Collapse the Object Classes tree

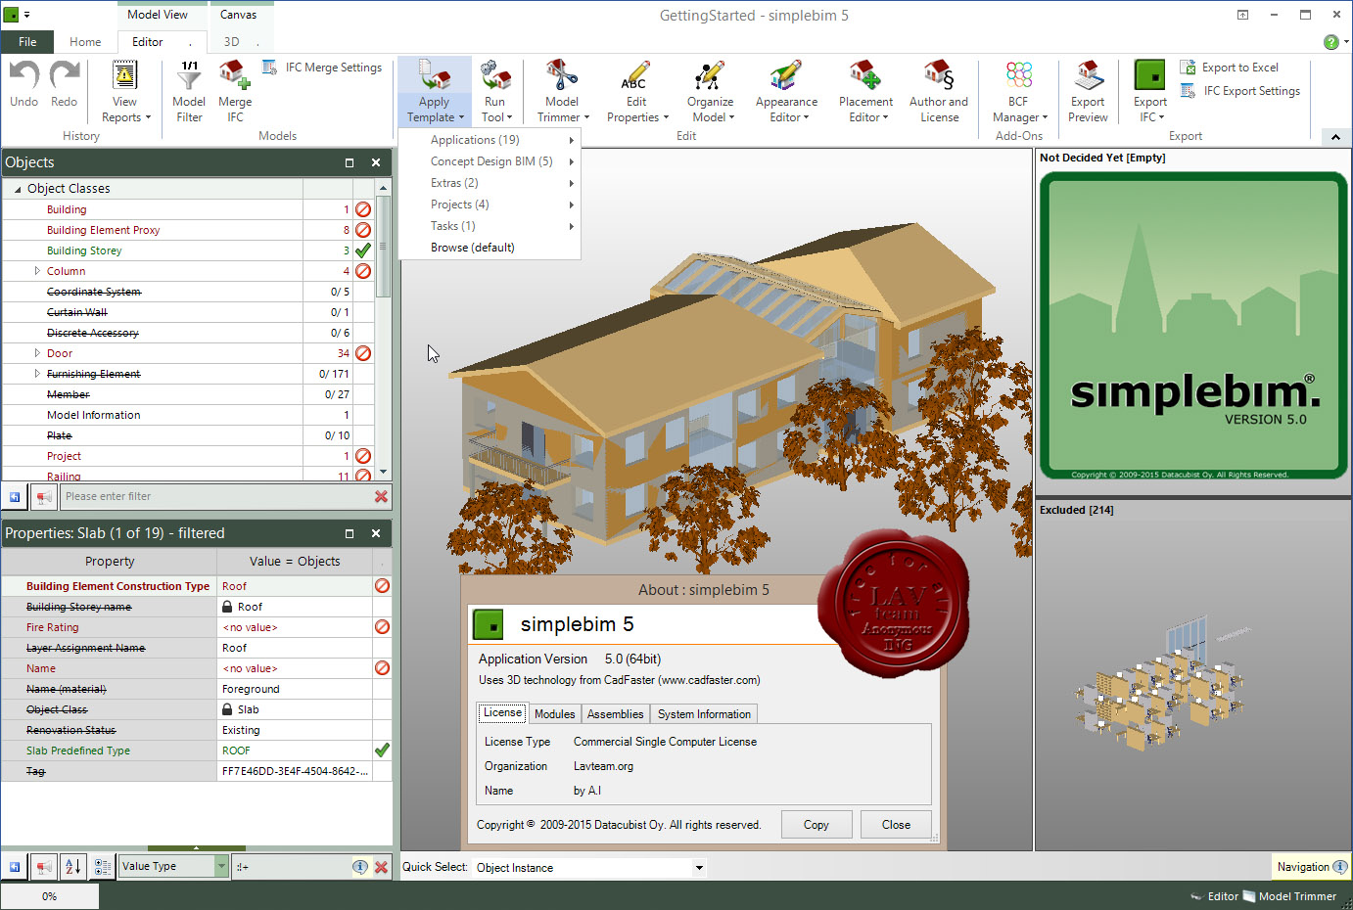click(x=18, y=189)
